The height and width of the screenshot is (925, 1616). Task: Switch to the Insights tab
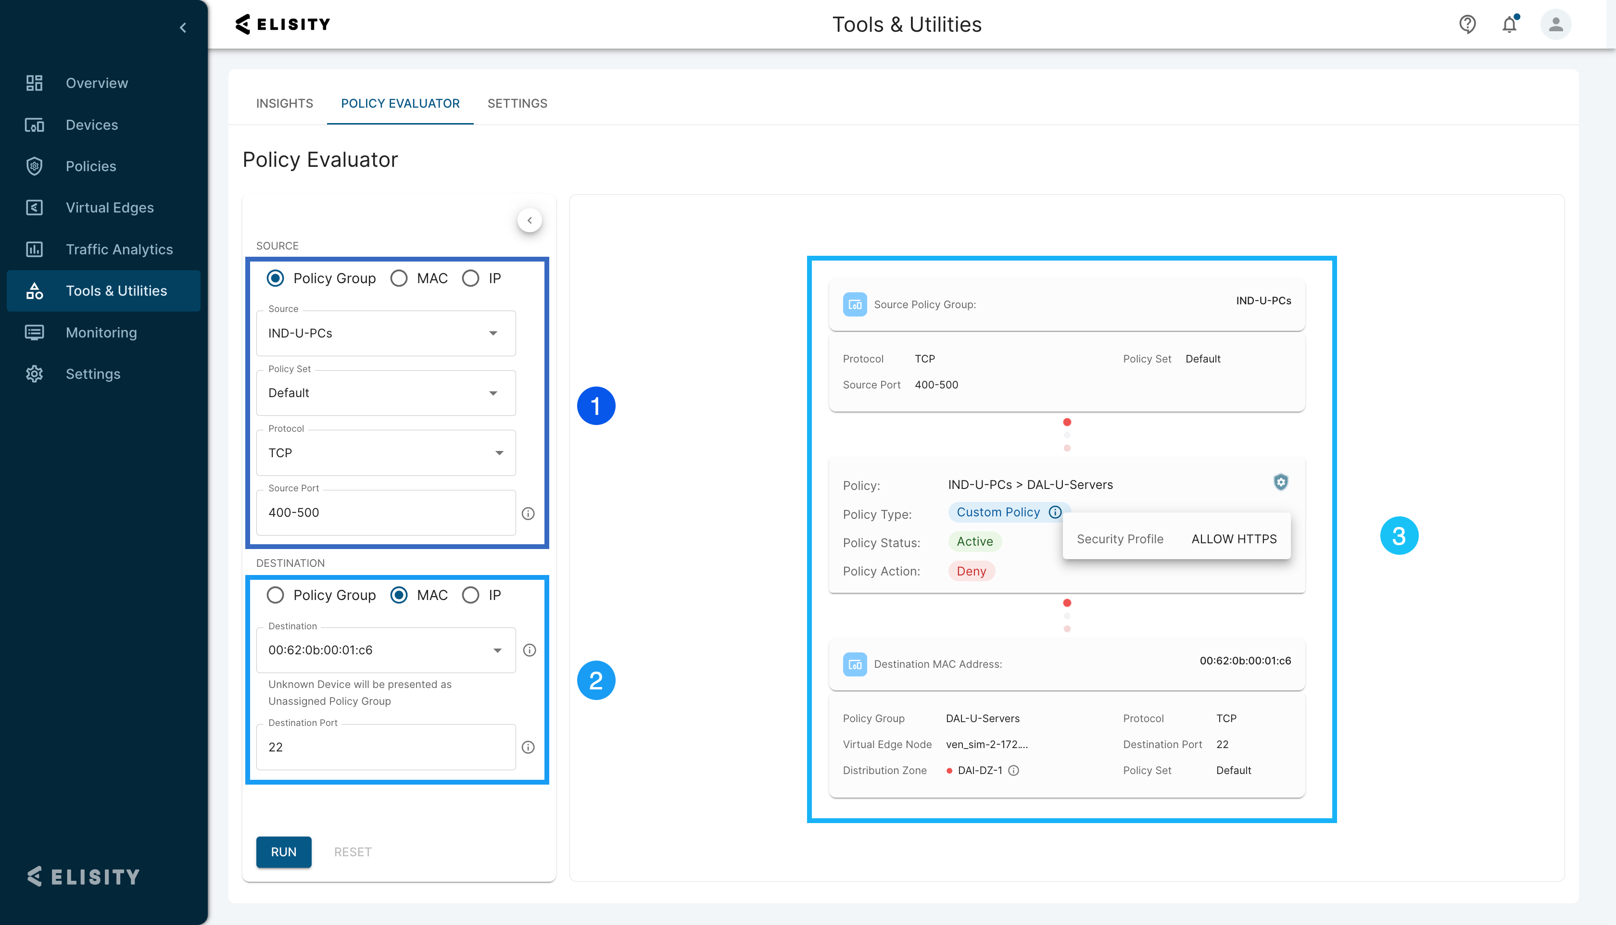pyautogui.click(x=285, y=103)
